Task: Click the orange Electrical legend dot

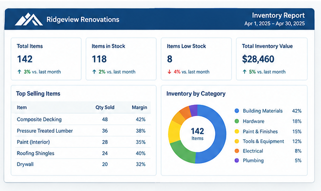Action: tap(237, 151)
